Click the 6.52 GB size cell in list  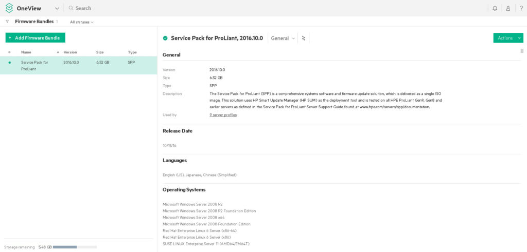coord(102,62)
